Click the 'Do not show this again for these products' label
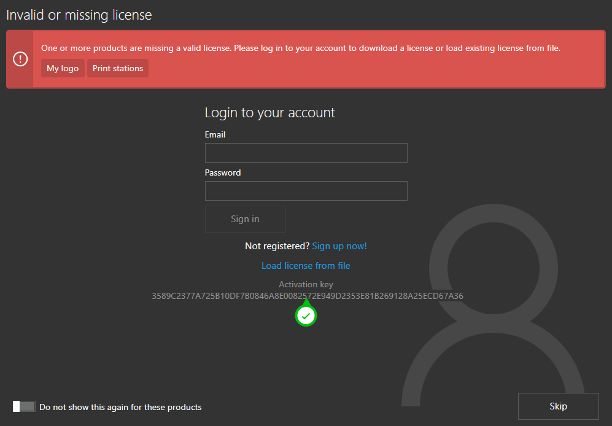 [x=120, y=407]
